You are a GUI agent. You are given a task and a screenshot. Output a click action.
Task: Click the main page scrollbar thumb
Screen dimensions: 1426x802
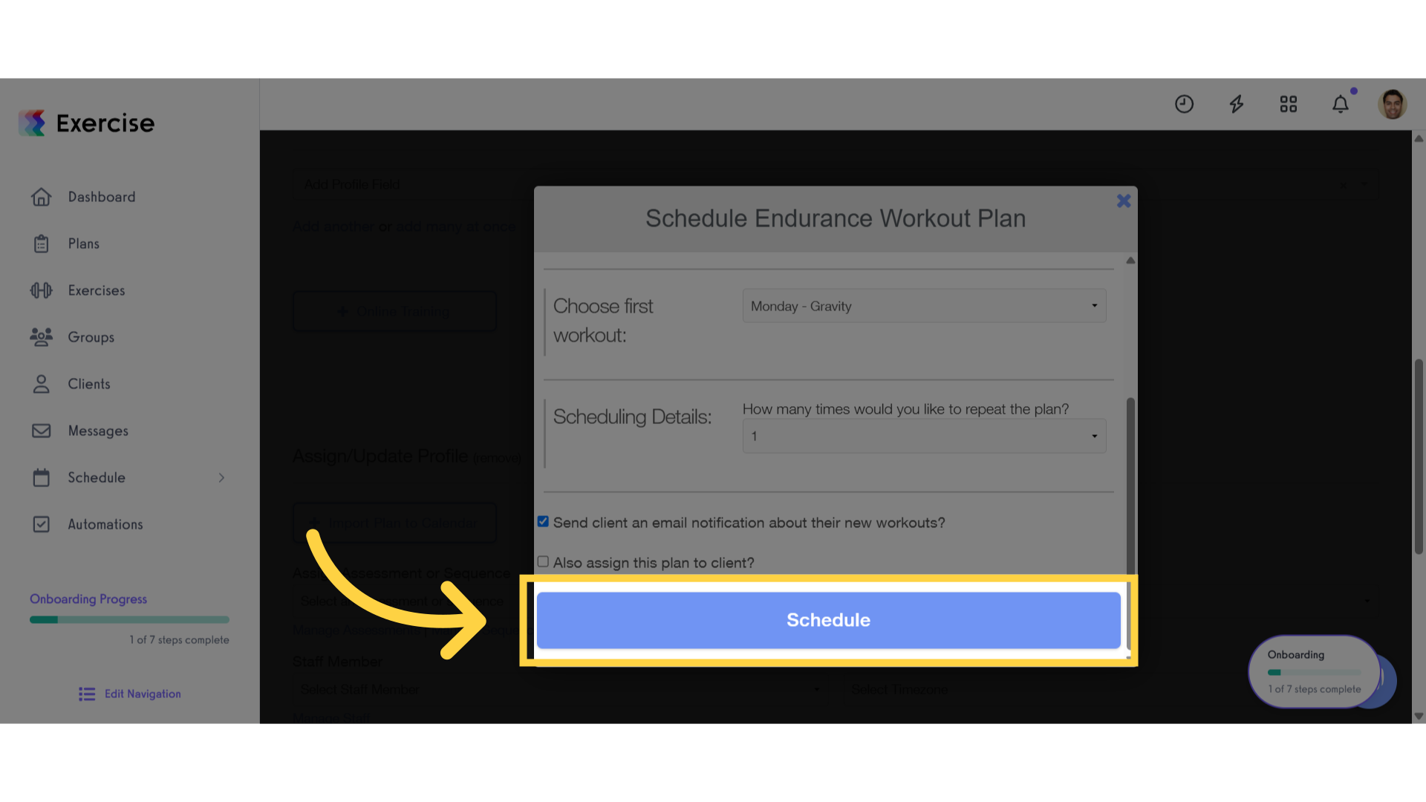[x=1419, y=457]
